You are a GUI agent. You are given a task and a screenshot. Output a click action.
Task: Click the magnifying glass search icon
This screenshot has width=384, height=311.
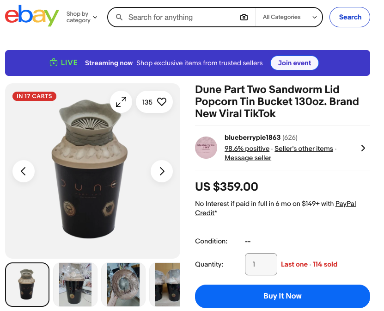pyautogui.click(x=119, y=18)
